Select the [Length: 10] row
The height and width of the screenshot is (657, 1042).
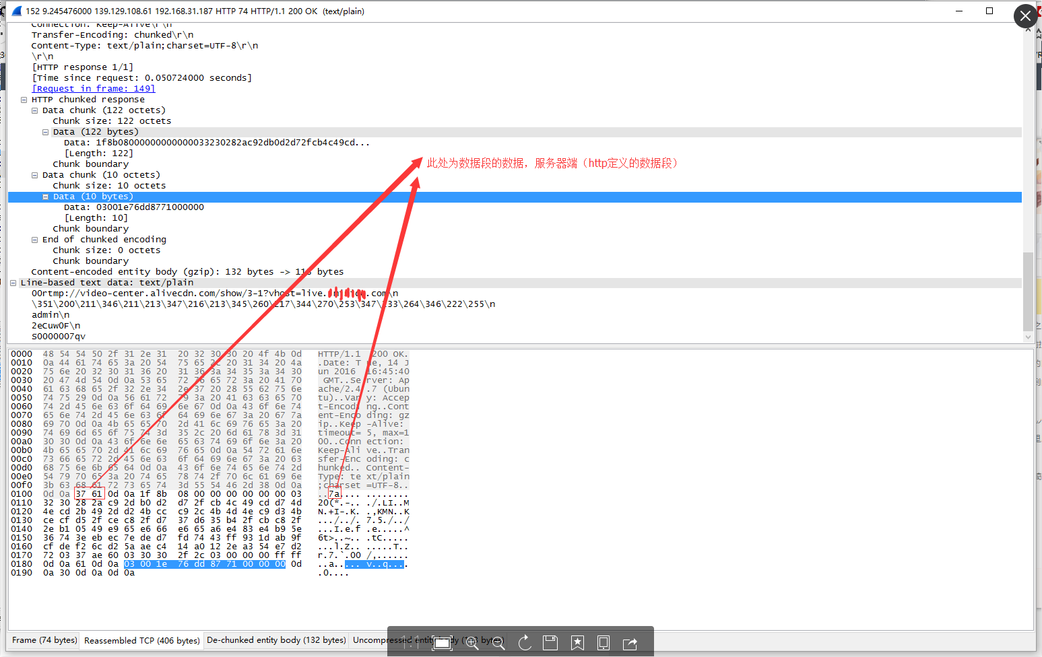[96, 218]
